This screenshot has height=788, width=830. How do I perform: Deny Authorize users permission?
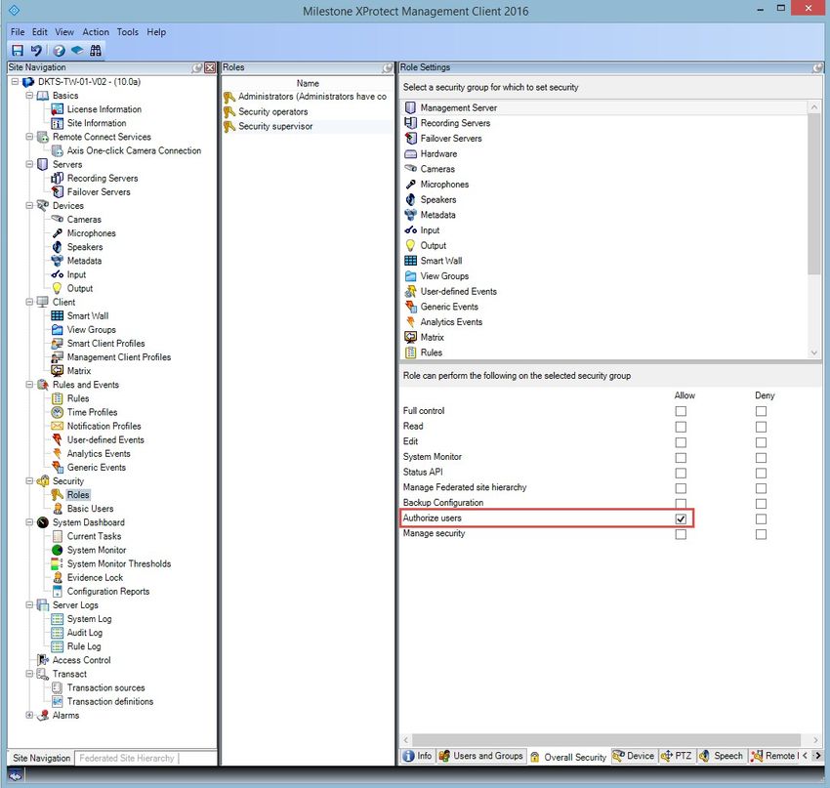tap(761, 518)
